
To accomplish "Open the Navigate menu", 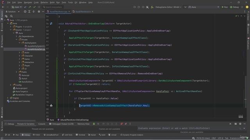I will [28, 2].
